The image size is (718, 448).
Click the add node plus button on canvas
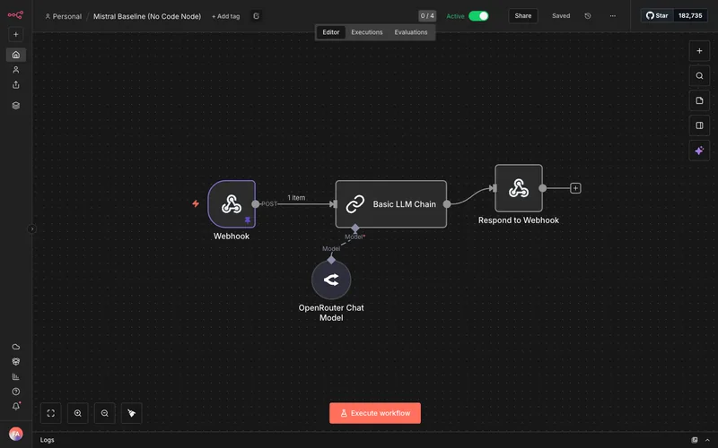[x=699, y=51]
